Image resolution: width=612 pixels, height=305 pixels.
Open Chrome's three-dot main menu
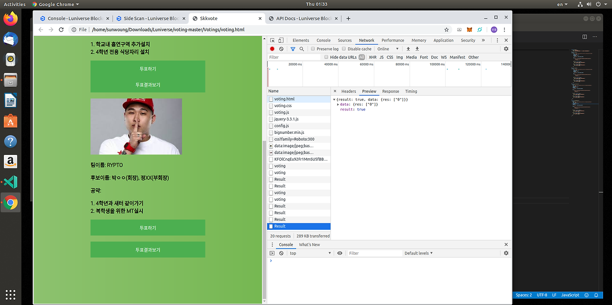pyautogui.click(x=504, y=30)
